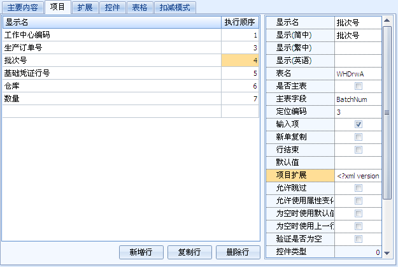Toggle the 行结束 checkbox
The height and width of the screenshot is (267, 398).
tap(359, 150)
